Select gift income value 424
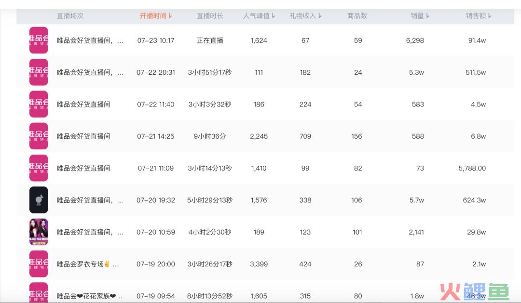This screenshot has height=303, width=521. tap(305, 264)
